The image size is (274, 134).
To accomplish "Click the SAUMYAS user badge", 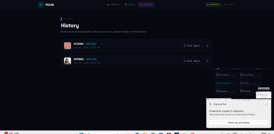I will click(x=213, y=5).
